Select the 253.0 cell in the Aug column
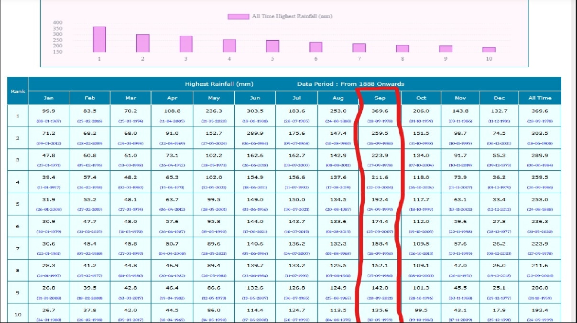 [x=338, y=111]
